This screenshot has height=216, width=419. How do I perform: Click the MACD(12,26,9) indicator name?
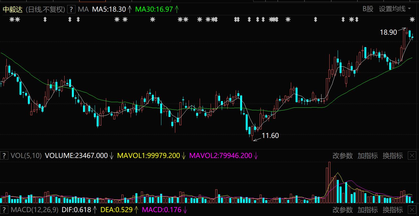click(35, 210)
